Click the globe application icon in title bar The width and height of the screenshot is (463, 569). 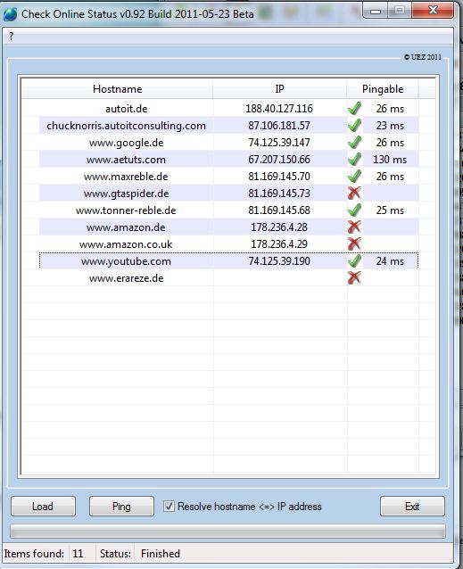click(x=10, y=14)
